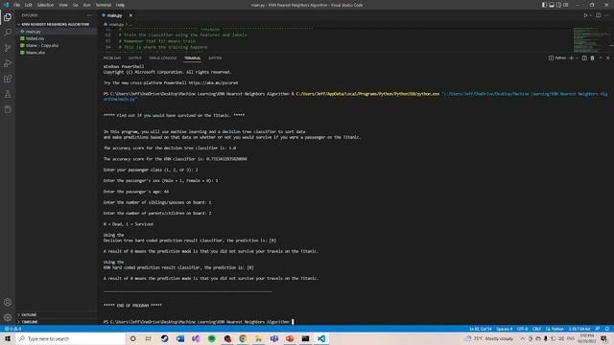Kill terminal with the trash icon
The image size is (614, 345).
pos(593,57)
